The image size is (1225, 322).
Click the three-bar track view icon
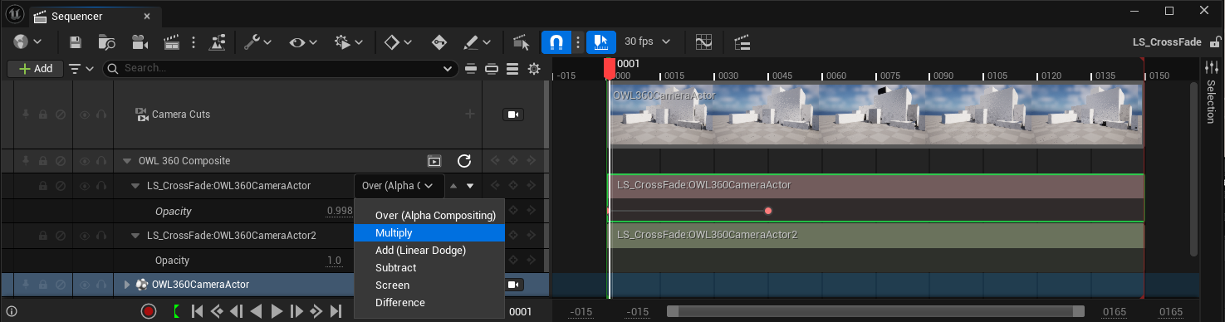click(x=512, y=68)
